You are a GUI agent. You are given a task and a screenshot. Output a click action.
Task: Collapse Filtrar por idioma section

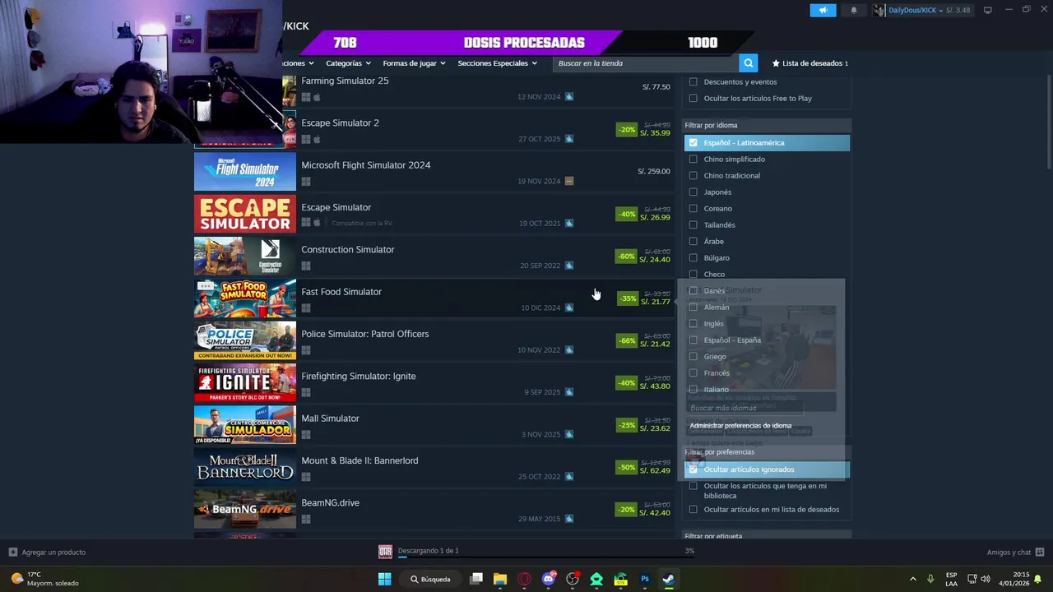[767, 126]
